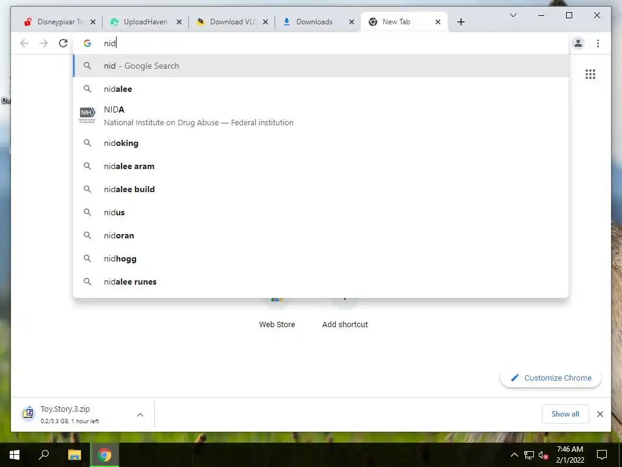Open Windows taskbar search
This screenshot has height=467, width=622.
[44, 455]
